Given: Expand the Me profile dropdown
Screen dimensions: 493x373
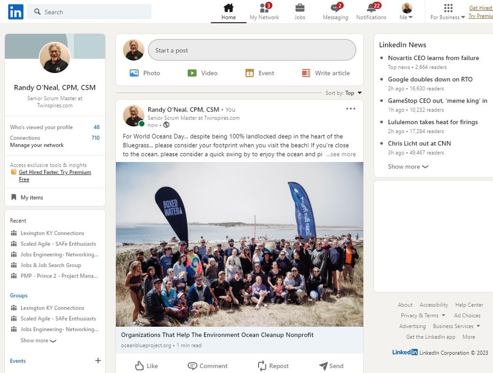Looking at the screenshot, I should click(x=406, y=12).
